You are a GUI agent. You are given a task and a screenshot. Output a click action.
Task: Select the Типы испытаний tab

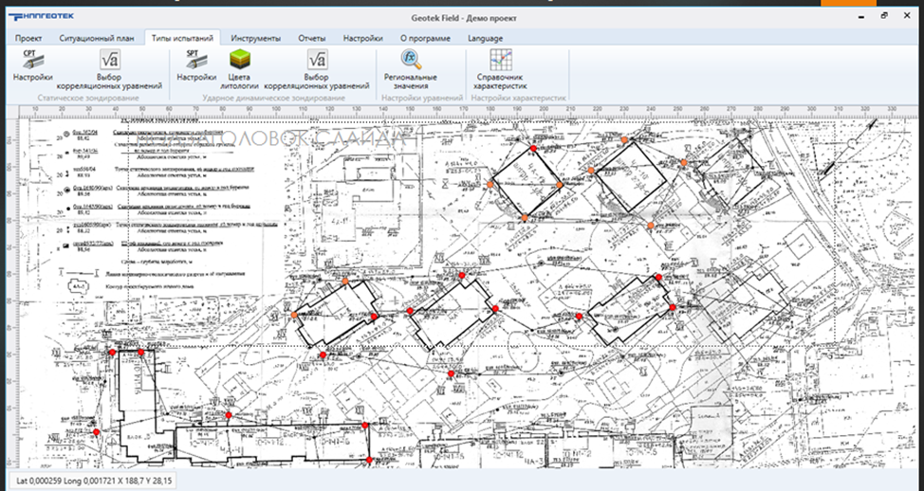pyautogui.click(x=182, y=39)
